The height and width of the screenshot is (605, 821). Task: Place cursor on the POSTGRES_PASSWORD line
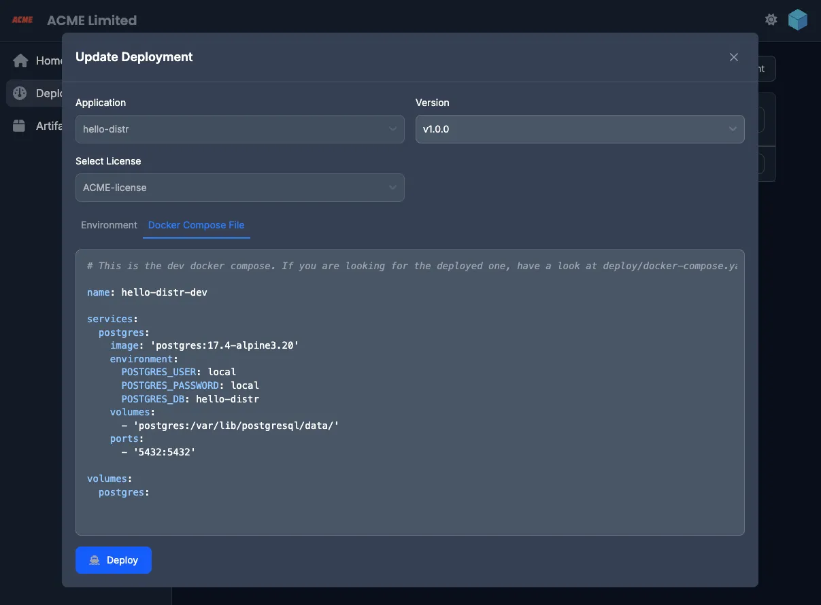coord(190,385)
